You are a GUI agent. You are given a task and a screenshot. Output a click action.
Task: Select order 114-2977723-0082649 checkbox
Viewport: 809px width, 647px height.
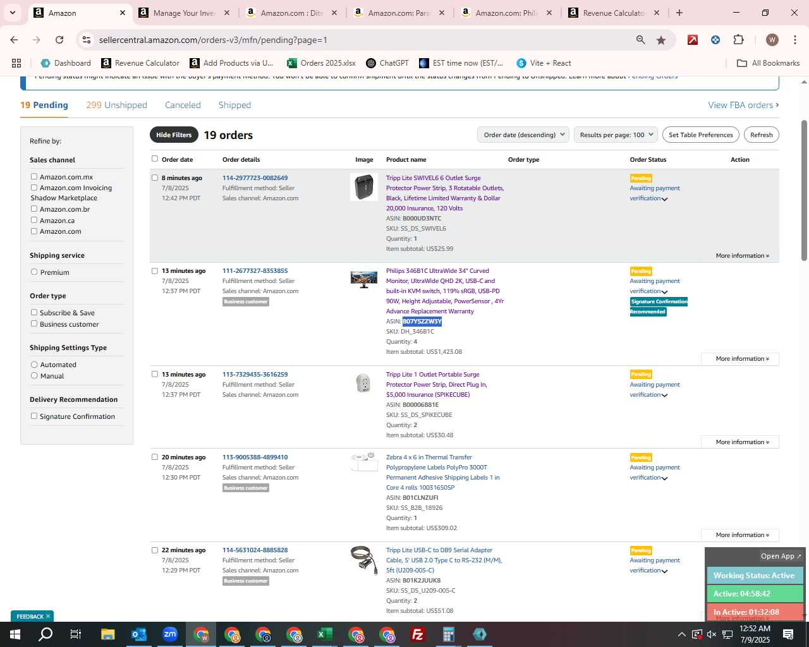click(x=155, y=178)
